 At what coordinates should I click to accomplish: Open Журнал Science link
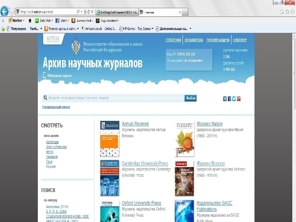(210, 163)
